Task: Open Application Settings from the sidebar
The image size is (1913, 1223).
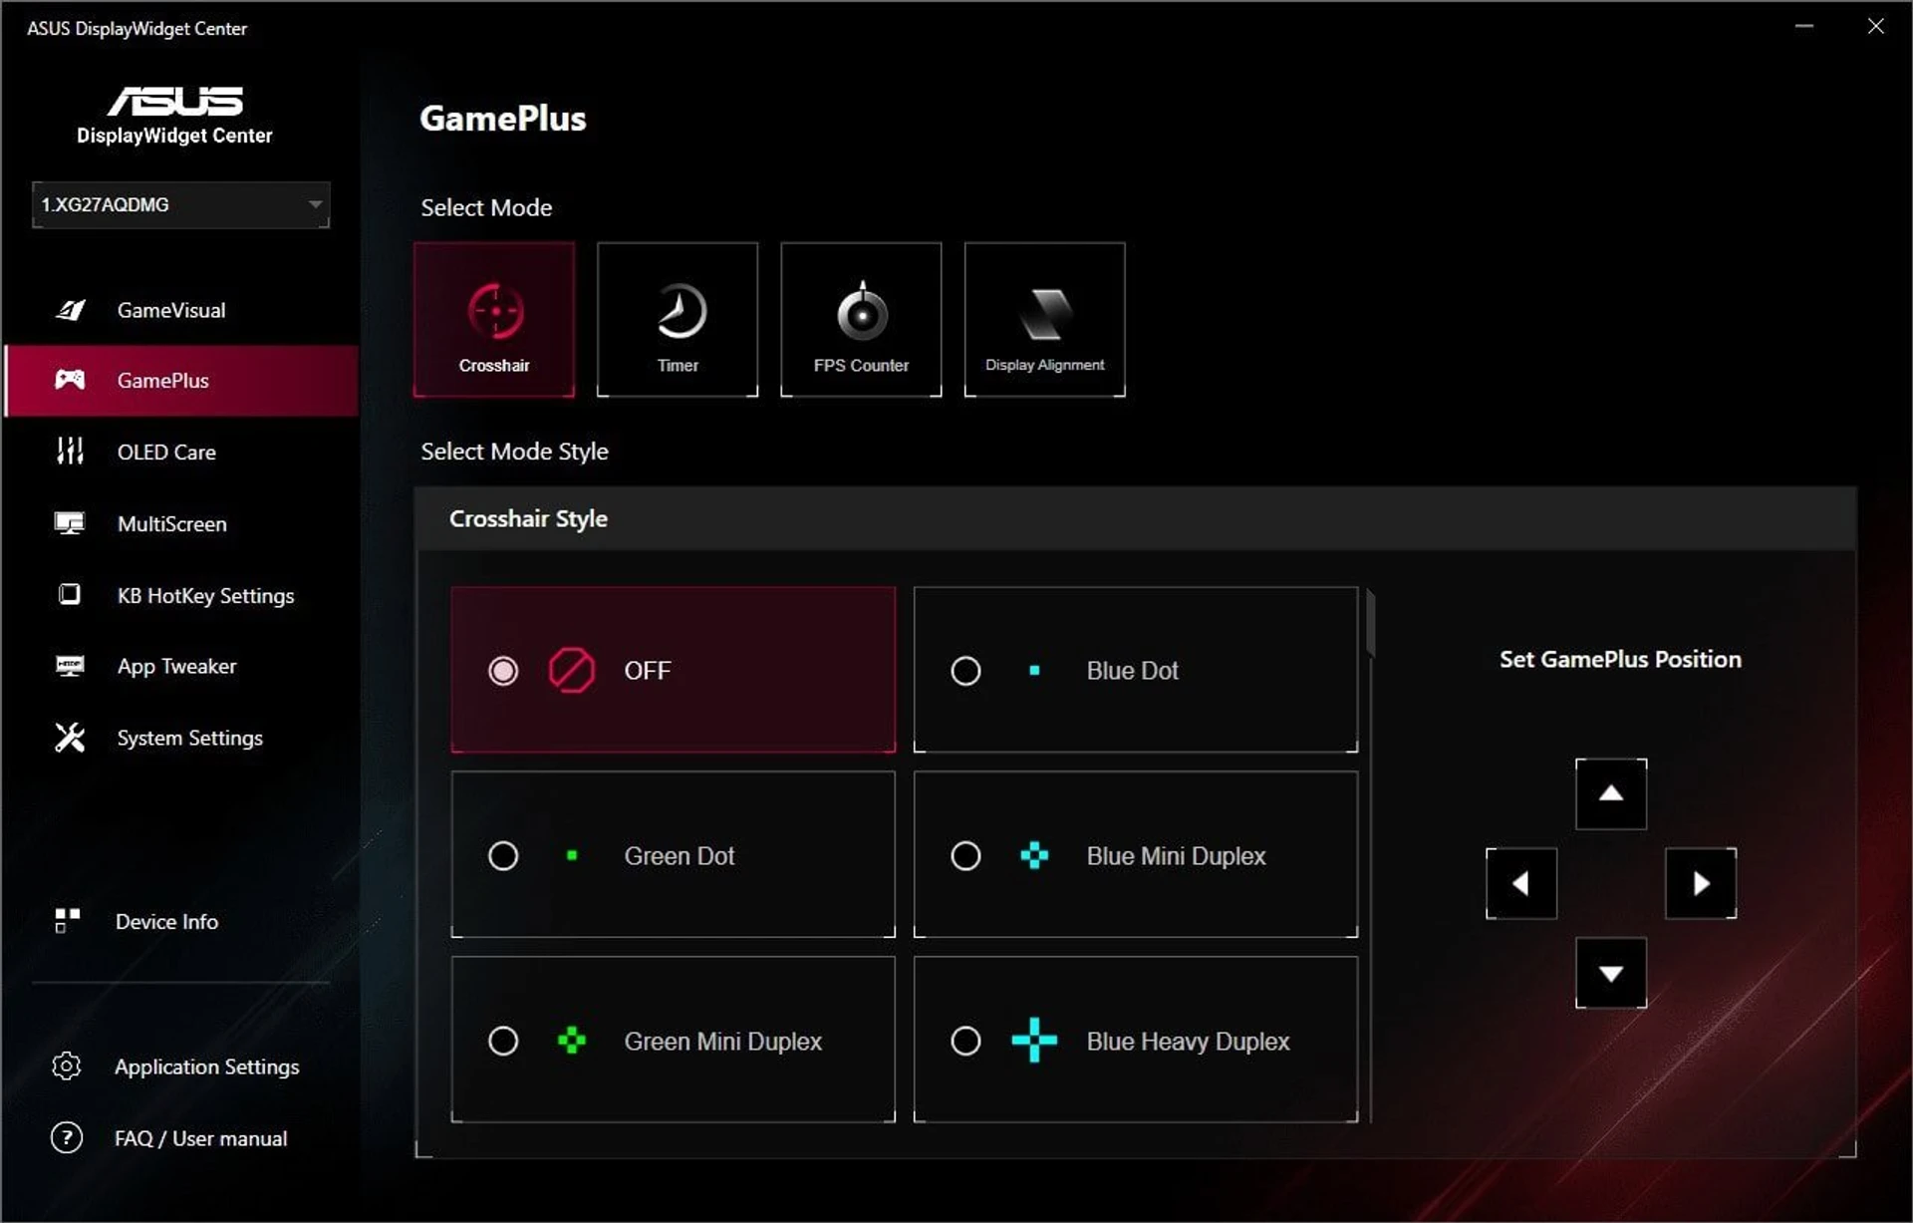Action: [x=180, y=1067]
